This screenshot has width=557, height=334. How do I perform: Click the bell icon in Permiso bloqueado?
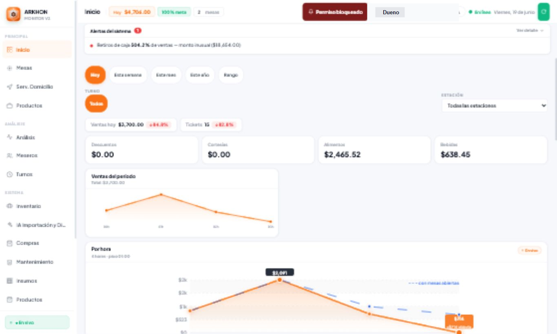[311, 12]
